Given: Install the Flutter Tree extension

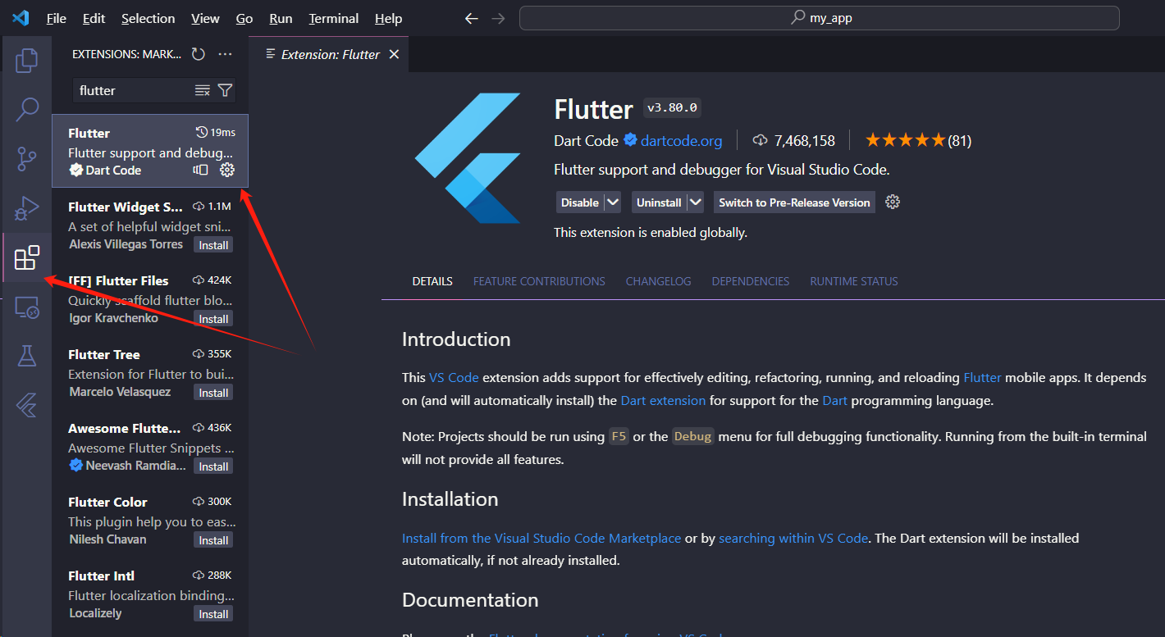Looking at the screenshot, I should pyautogui.click(x=213, y=393).
